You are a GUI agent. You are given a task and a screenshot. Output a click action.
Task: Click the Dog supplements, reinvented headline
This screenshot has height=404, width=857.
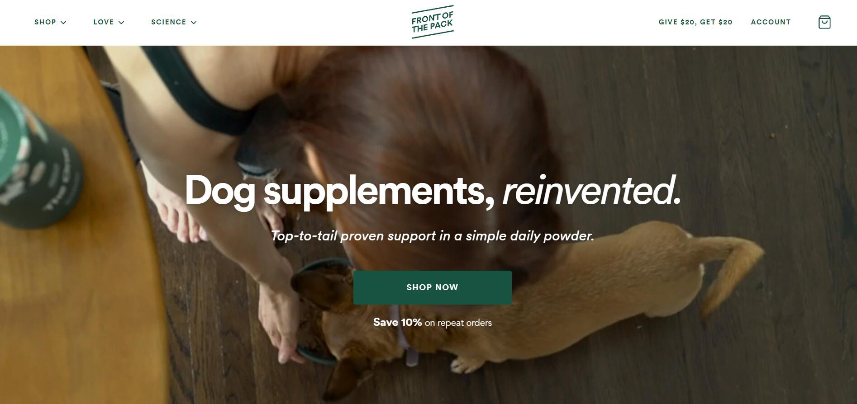(x=433, y=191)
